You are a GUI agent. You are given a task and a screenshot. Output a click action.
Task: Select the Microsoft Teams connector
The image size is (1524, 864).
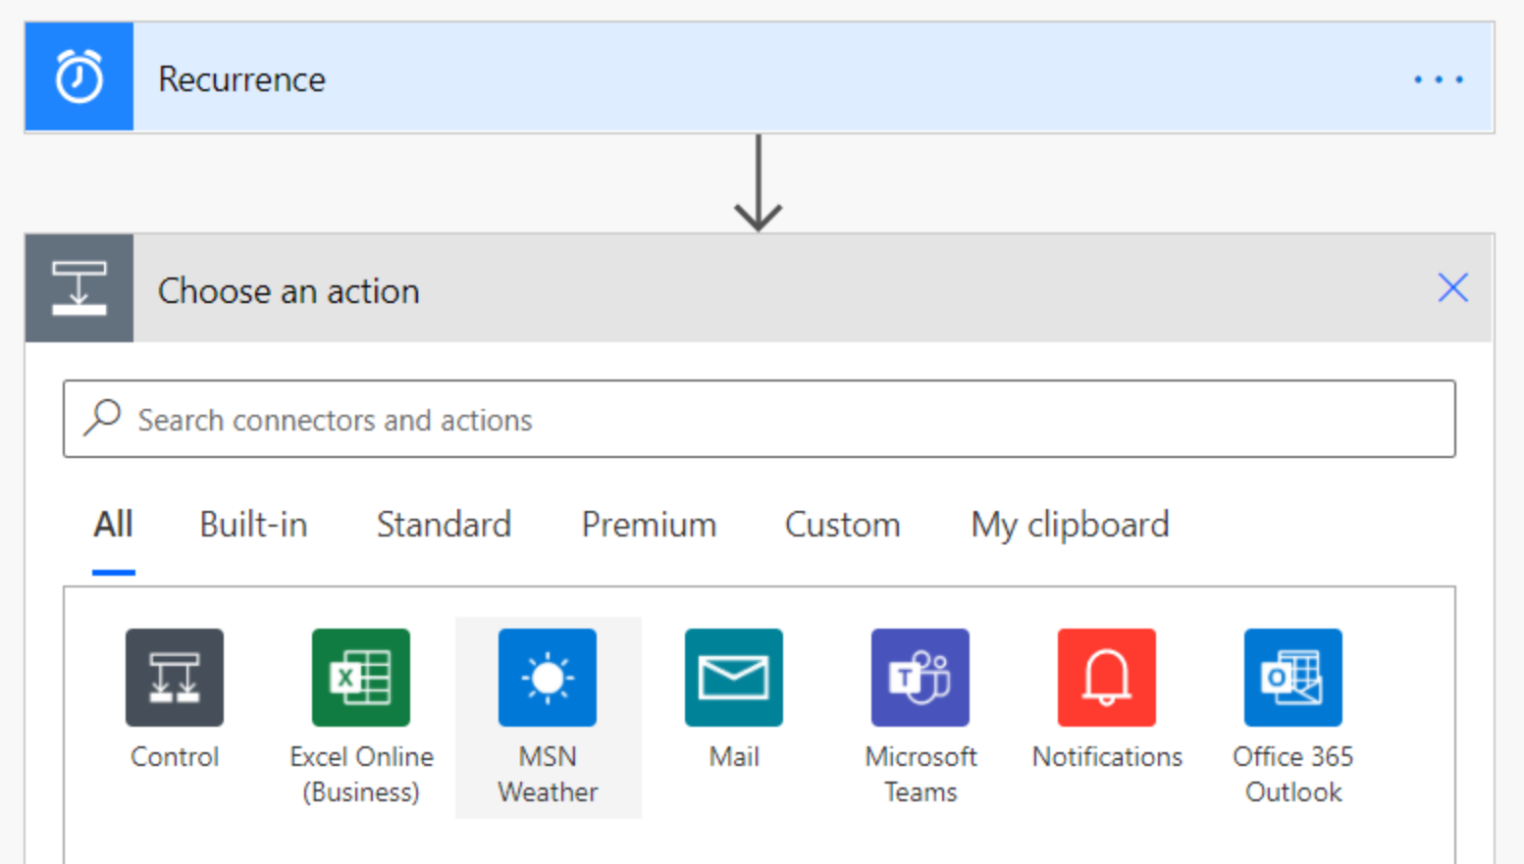point(920,678)
